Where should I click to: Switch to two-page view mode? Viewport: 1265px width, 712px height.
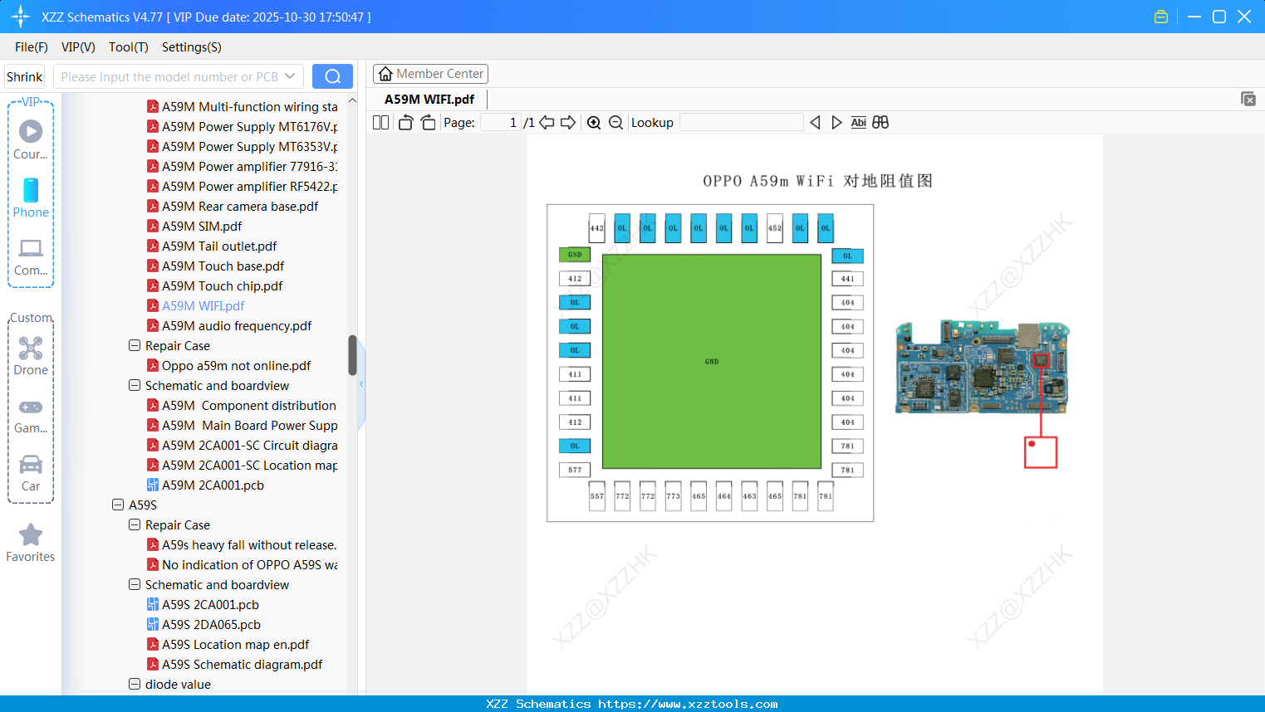pyautogui.click(x=380, y=122)
